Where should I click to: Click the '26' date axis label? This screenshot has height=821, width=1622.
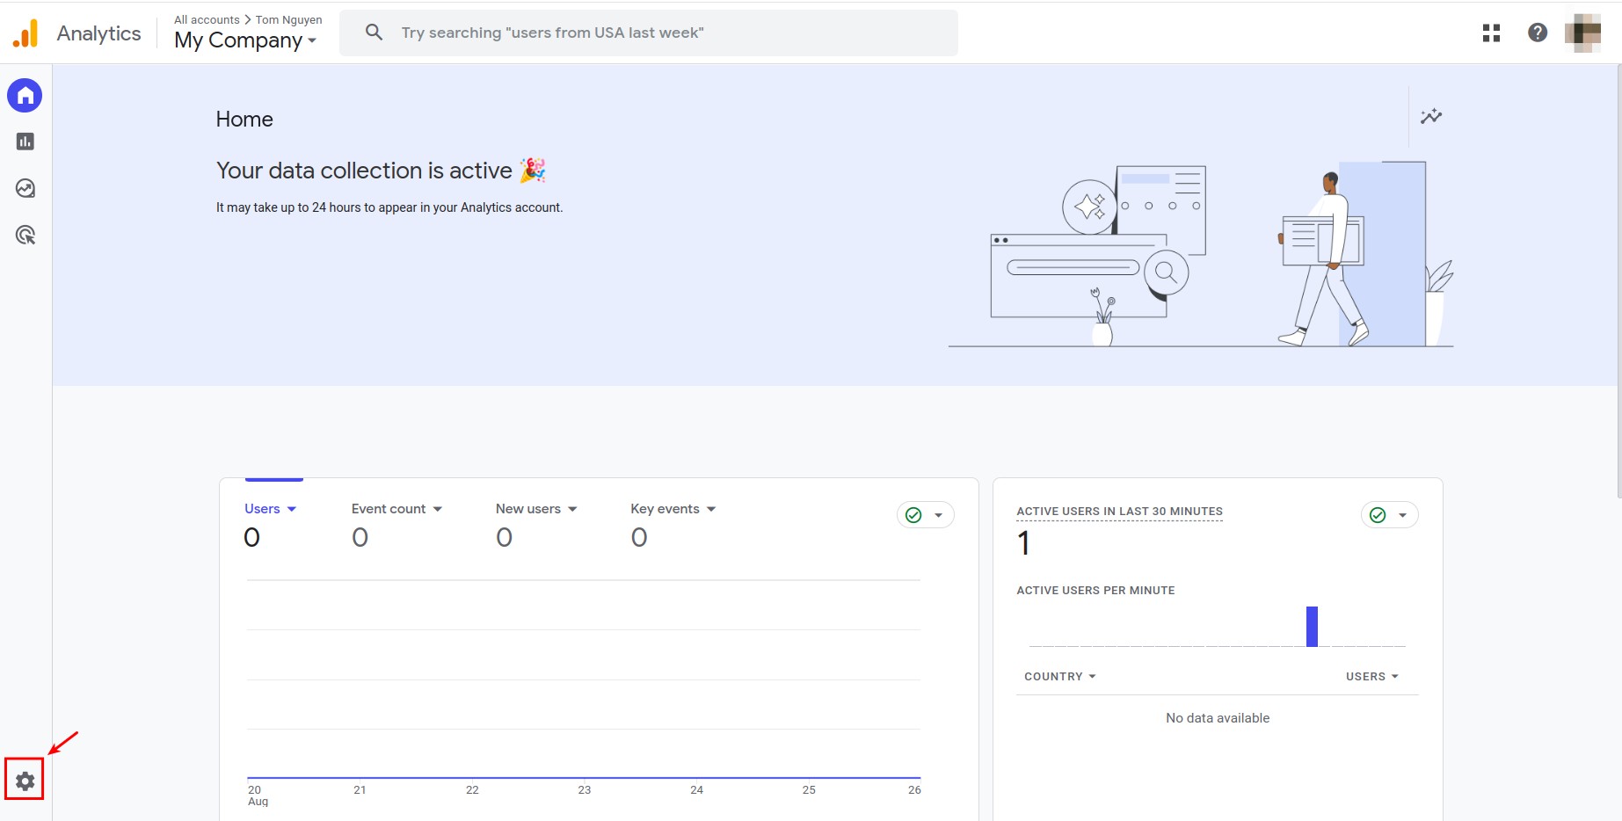914,790
